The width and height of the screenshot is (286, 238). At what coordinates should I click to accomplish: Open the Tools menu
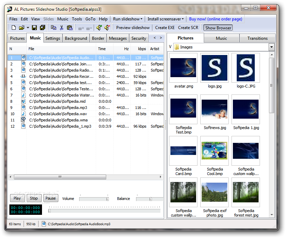77,19
